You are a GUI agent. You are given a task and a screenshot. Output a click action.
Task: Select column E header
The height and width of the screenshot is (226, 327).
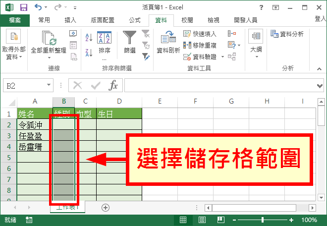[160, 102]
